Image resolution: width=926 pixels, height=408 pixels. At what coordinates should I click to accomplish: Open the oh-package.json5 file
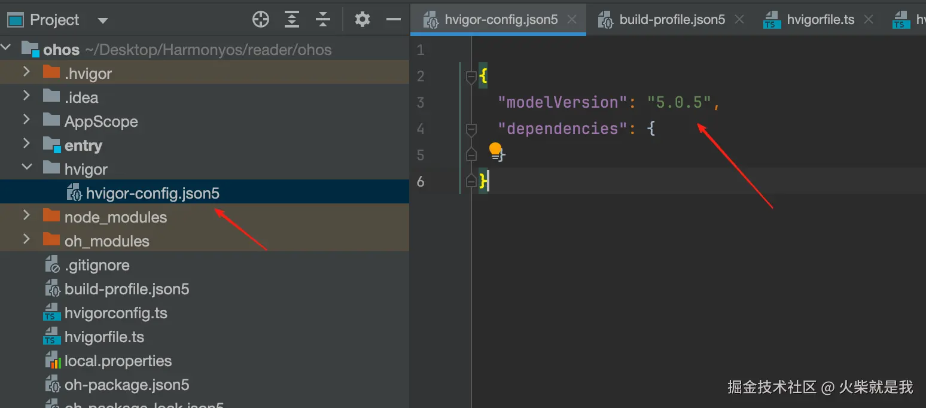127,385
